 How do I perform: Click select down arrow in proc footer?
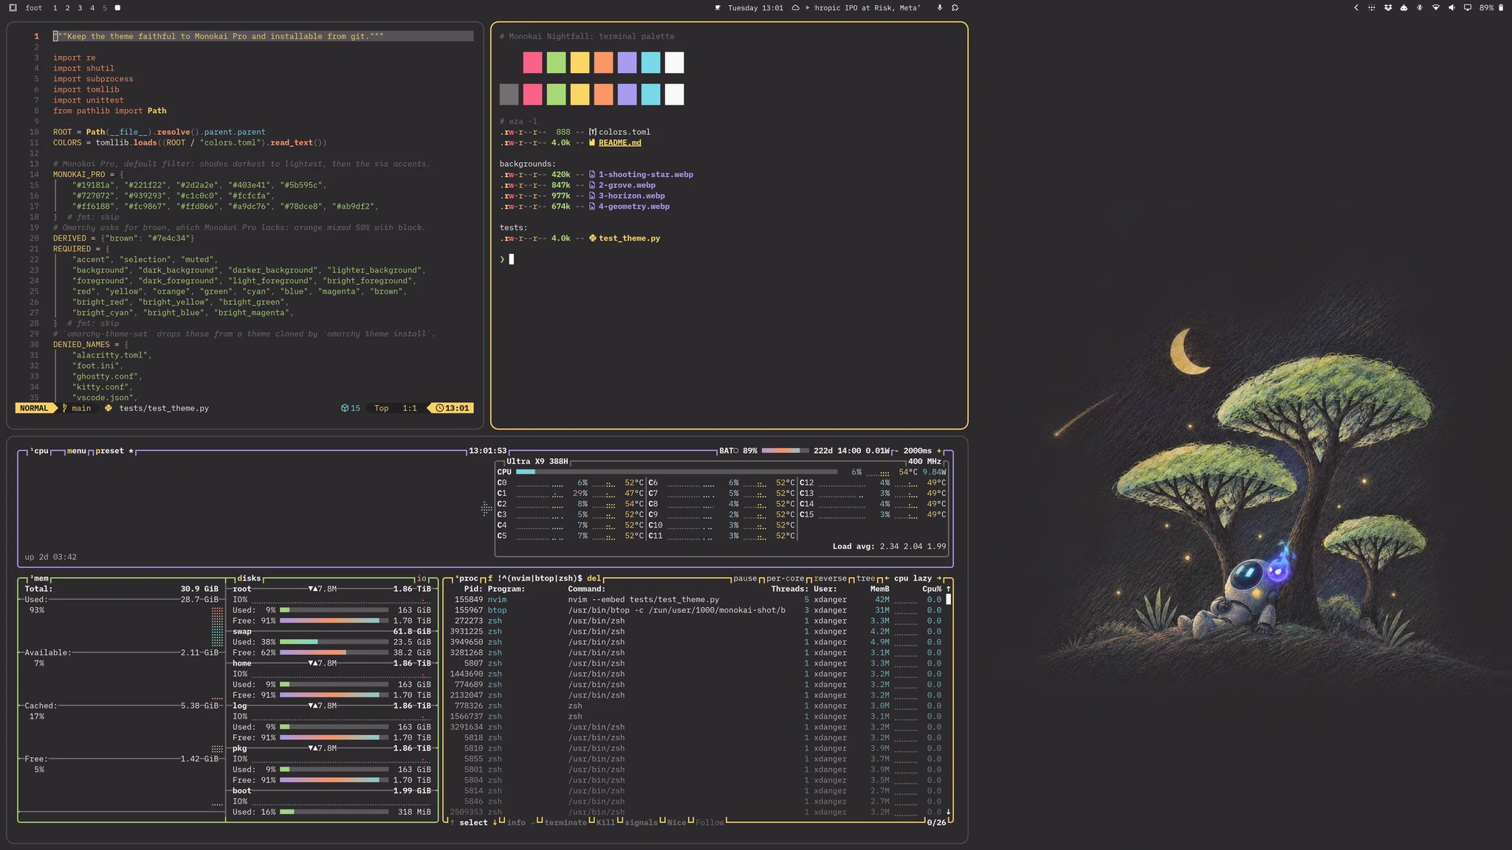495,823
